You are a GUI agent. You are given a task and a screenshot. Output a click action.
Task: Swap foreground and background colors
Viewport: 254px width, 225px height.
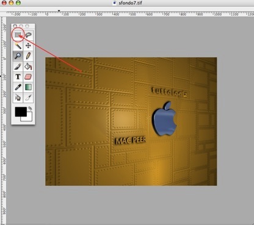tap(30, 108)
